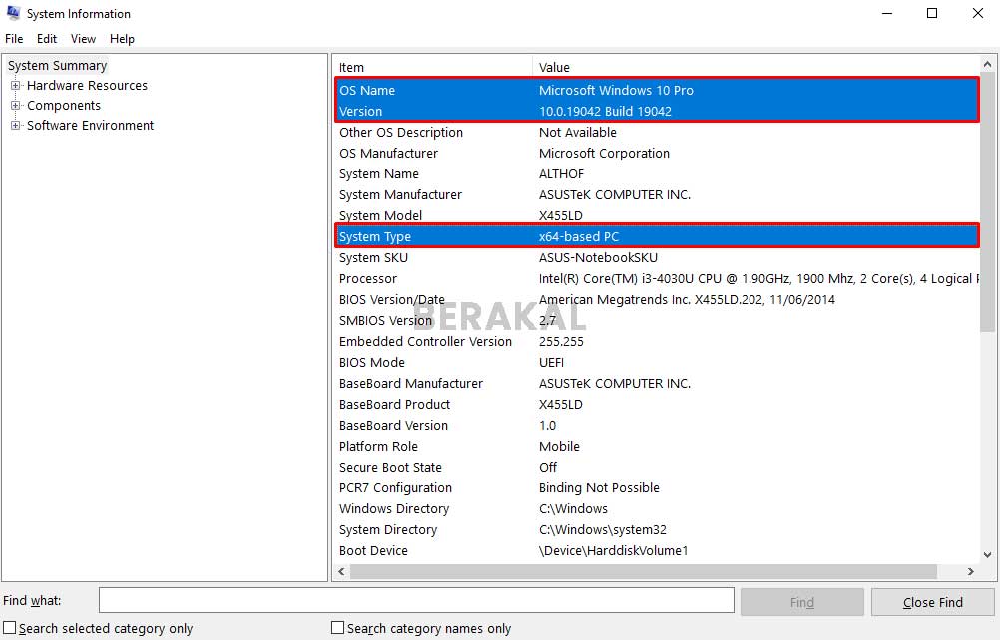Click the Item column header

pyautogui.click(x=432, y=67)
